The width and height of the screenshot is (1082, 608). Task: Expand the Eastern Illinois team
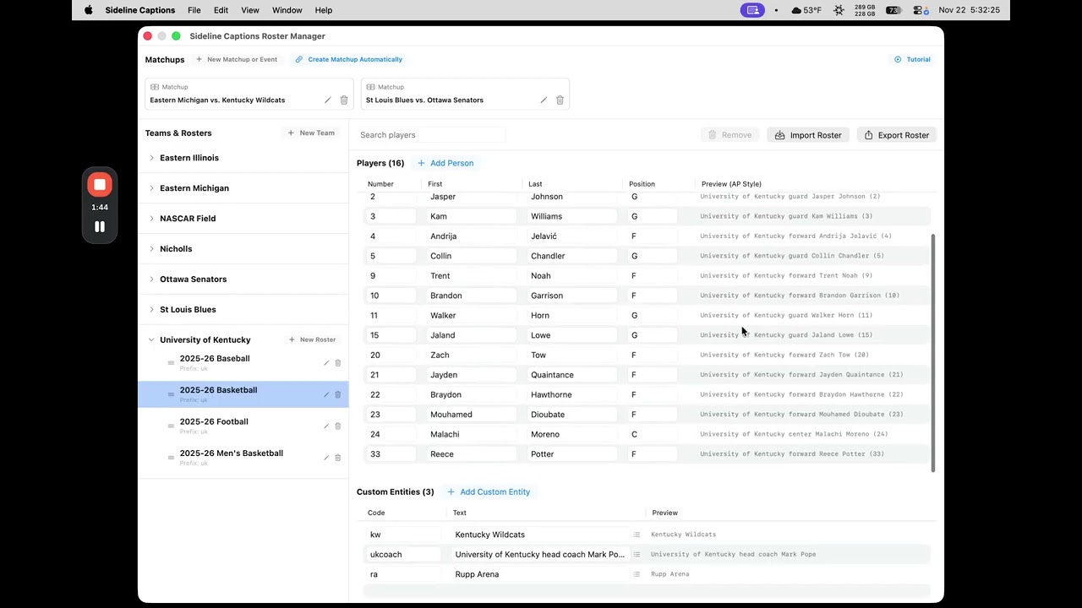point(151,158)
